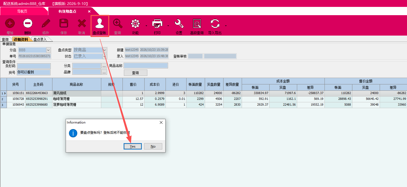Select the 清风抽纸 product cell
Viewport: 407px width, 187px height.
tap(77, 93)
